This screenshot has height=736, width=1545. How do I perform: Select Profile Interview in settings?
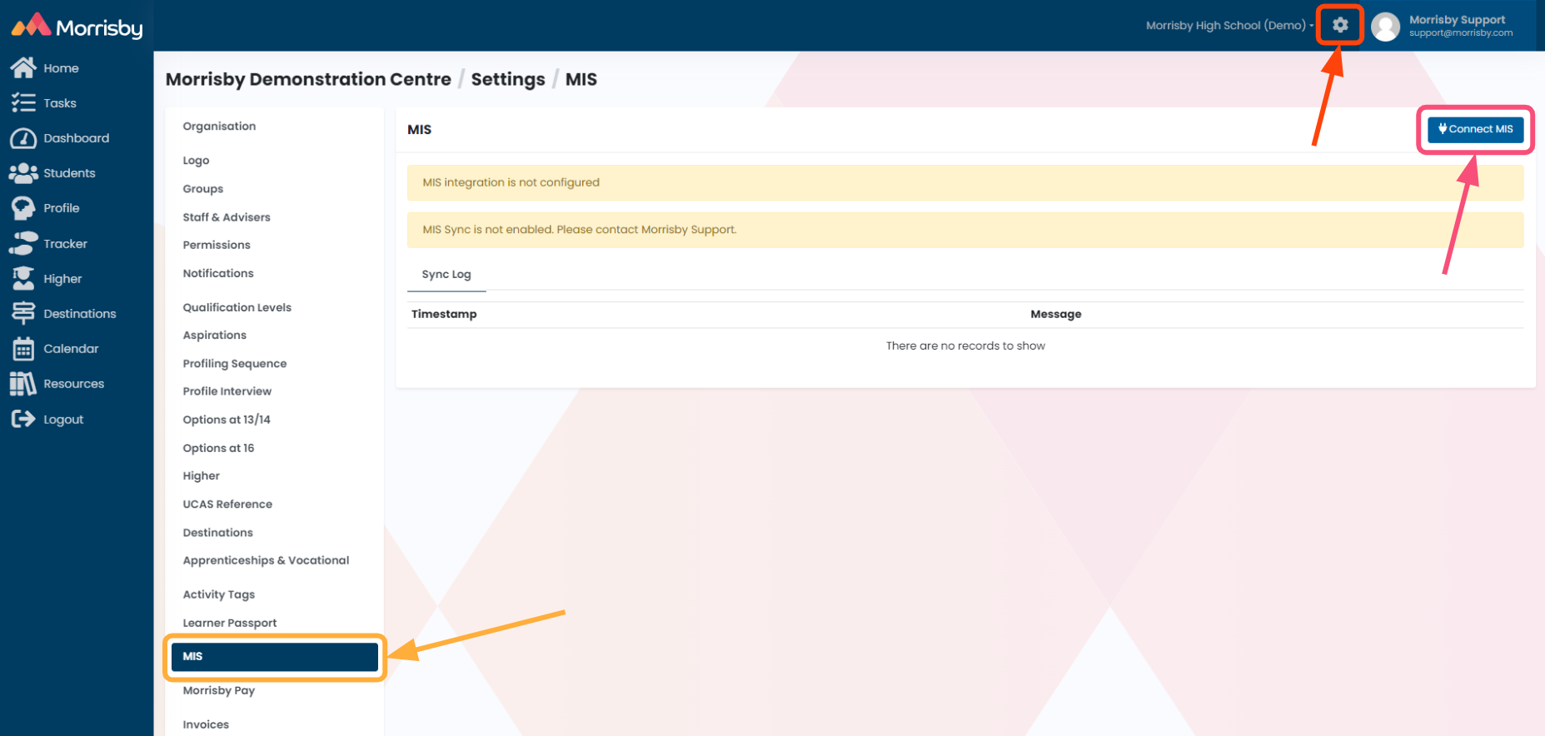[x=227, y=391]
